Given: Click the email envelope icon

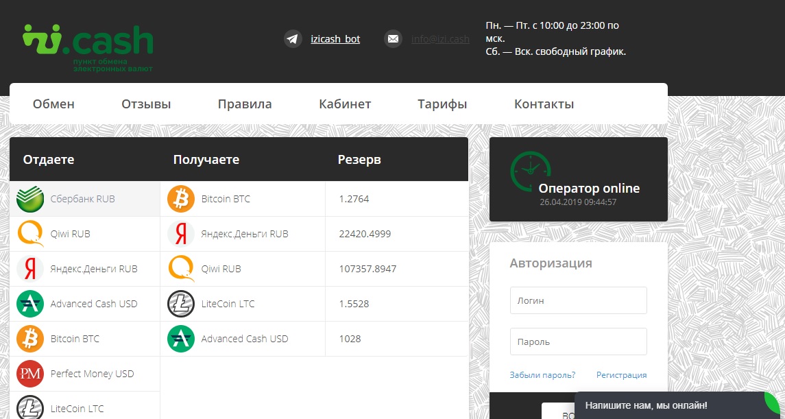Looking at the screenshot, I should click(393, 39).
